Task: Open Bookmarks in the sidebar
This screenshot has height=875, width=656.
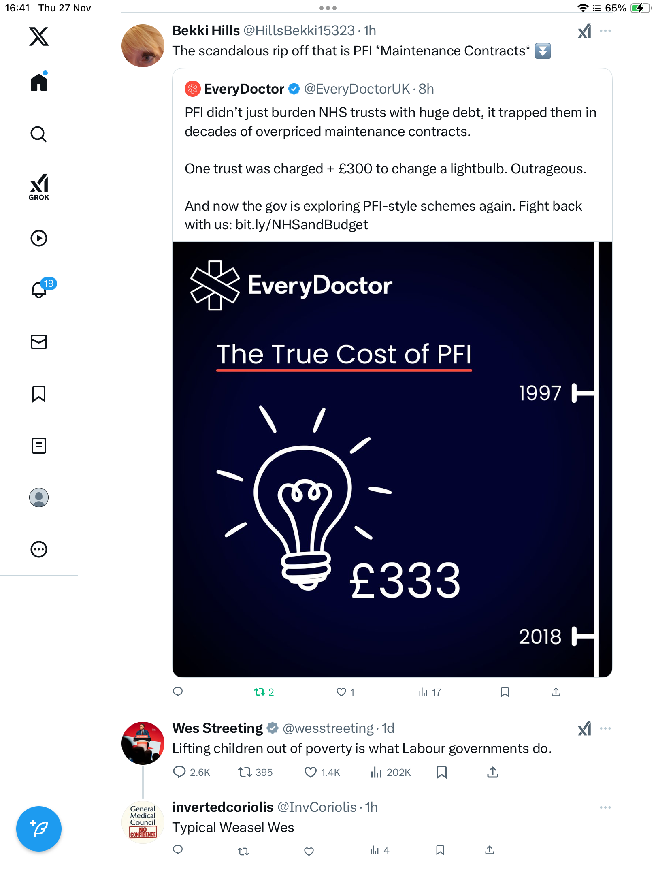Action: click(x=39, y=394)
